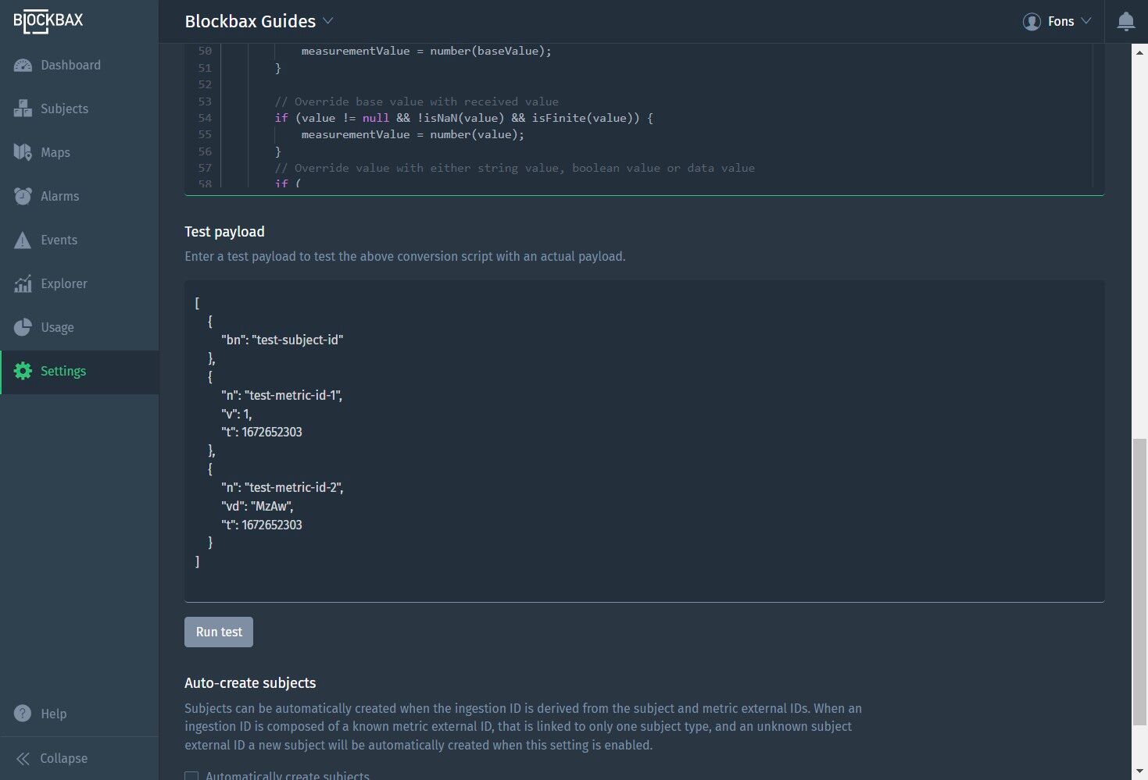Click the Alarms clock icon
The image size is (1148, 780).
pos(23,196)
